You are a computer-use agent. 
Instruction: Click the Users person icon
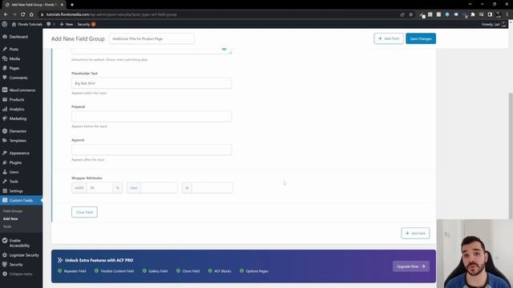coord(5,172)
